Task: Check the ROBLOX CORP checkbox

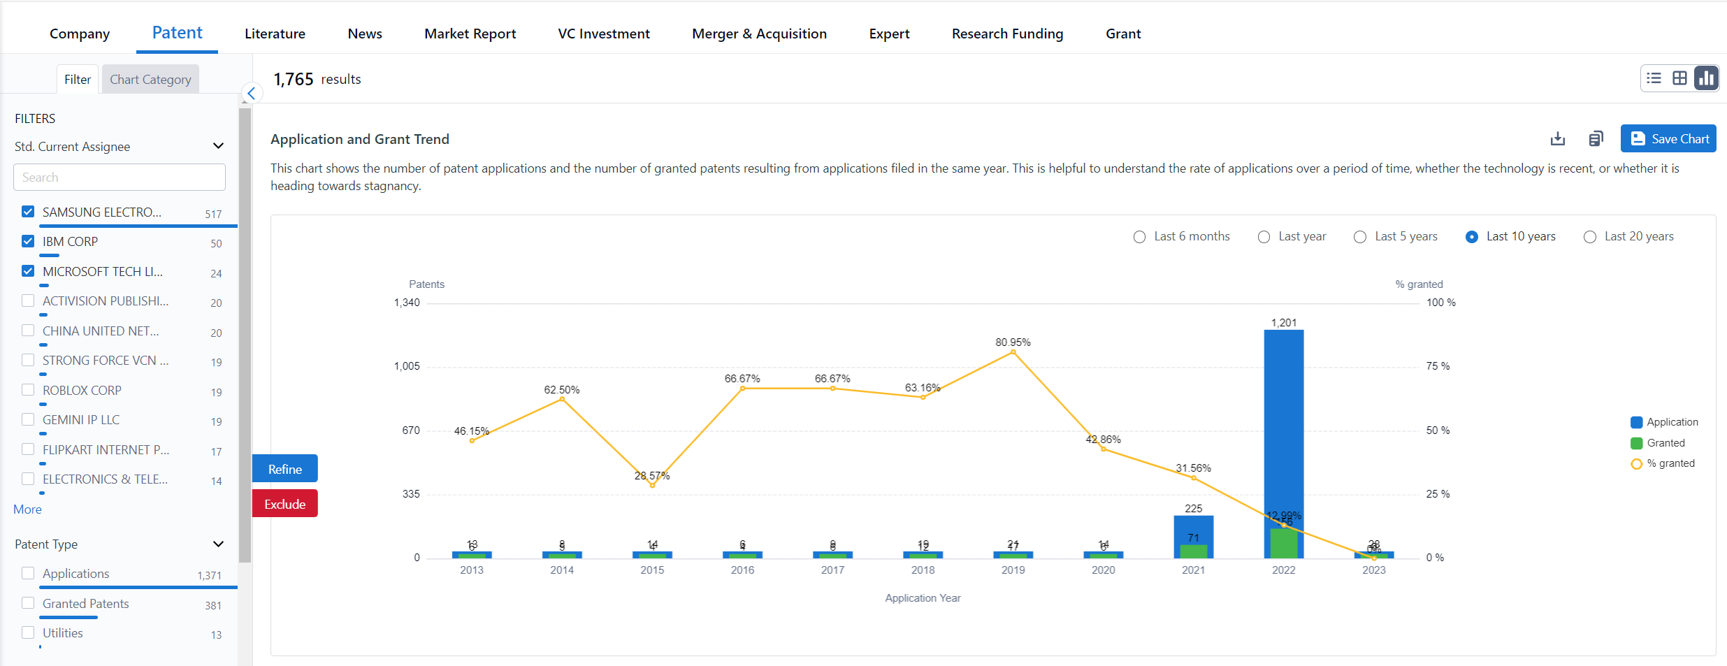Action: [28, 390]
